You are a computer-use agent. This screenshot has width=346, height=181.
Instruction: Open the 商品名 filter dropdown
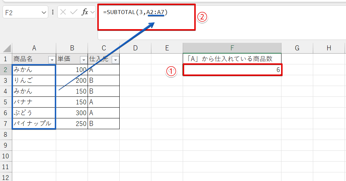point(52,60)
